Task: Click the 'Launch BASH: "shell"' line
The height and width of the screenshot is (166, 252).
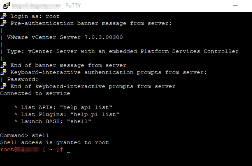Action: coord(56,121)
